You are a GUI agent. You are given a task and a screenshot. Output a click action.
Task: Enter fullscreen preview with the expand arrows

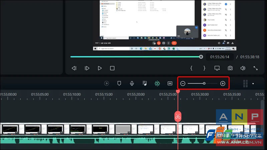pos(256,68)
